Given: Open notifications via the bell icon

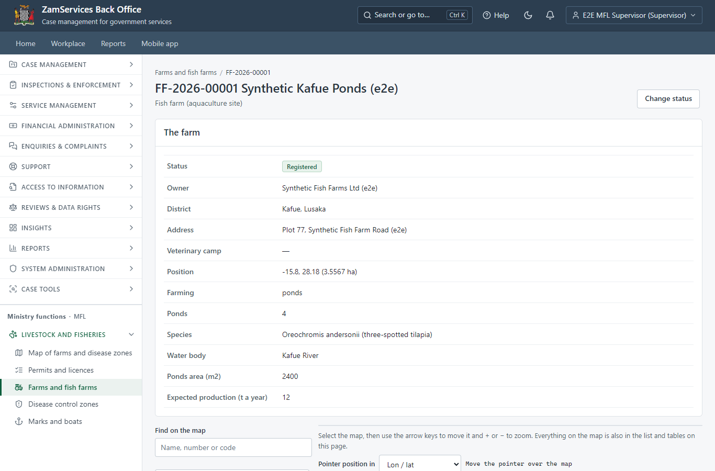Looking at the screenshot, I should [x=550, y=15].
